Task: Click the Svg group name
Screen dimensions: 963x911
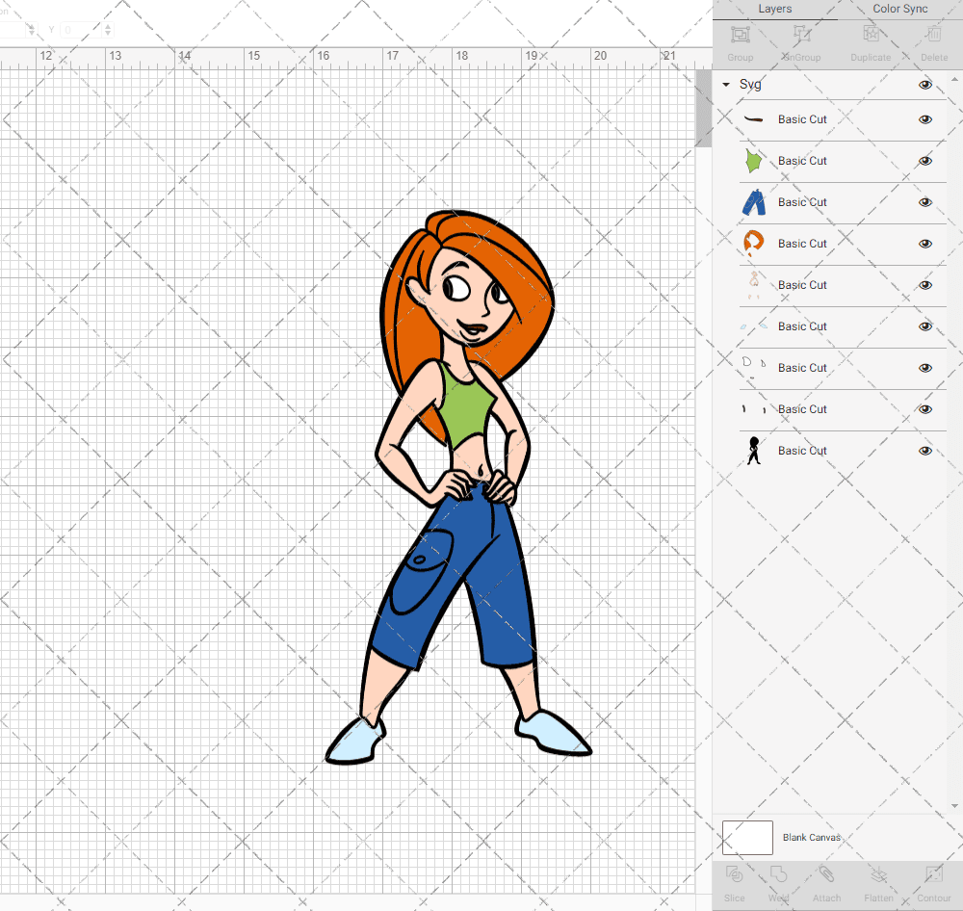Action: pos(750,85)
